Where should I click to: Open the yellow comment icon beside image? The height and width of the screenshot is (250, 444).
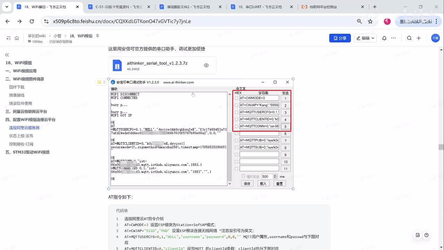click(x=99, y=82)
